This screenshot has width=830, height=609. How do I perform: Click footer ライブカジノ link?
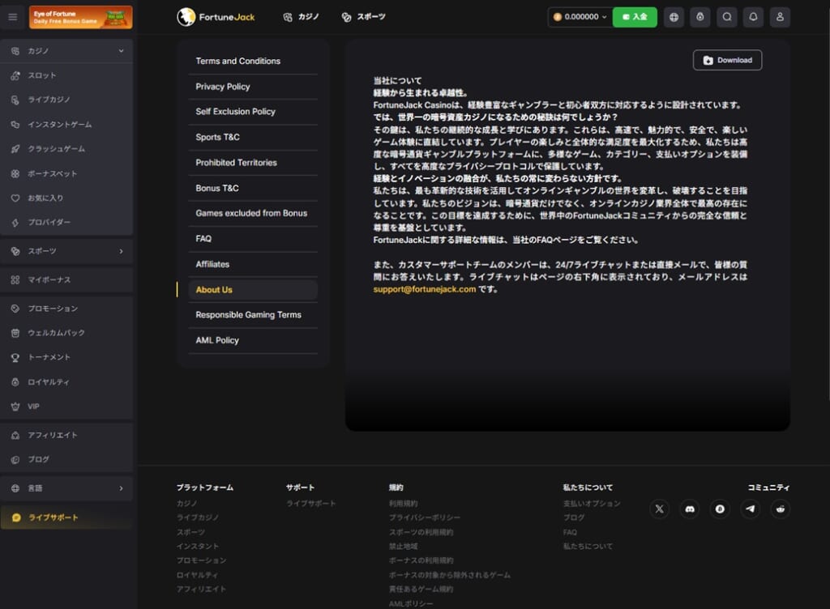tap(198, 517)
